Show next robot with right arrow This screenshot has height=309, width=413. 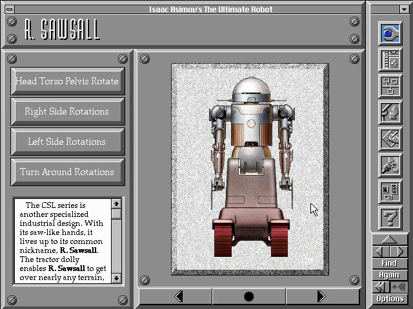[323, 297]
